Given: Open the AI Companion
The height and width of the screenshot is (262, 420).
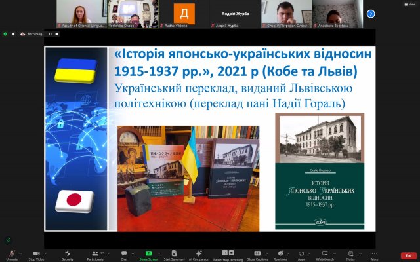Looking at the screenshot, I should click(198, 253).
